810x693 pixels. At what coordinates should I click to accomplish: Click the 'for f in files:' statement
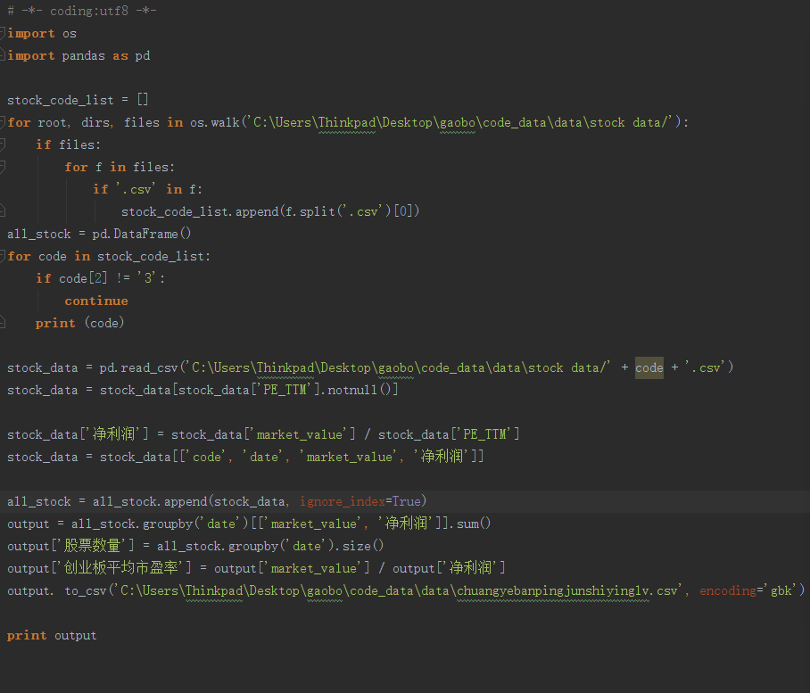[120, 167]
